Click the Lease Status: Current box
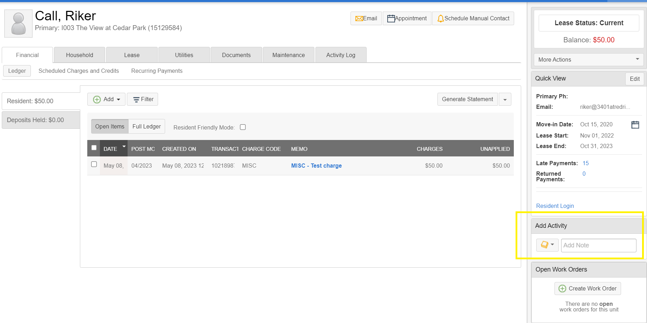This screenshot has height=323, width=647. coord(589,23)
